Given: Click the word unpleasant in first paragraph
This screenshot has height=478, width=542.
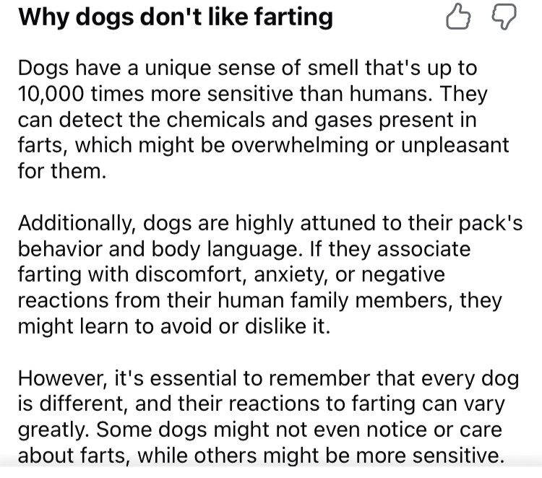Looking at the screenshot, I should point(455,145).
